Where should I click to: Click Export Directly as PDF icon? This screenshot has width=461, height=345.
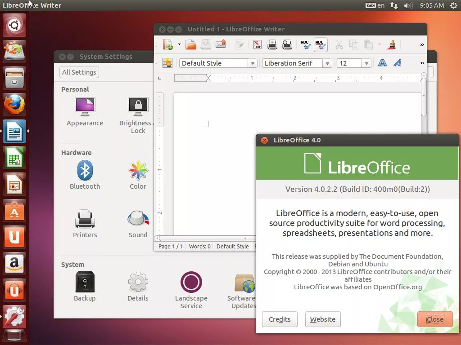tap(257, 44)
